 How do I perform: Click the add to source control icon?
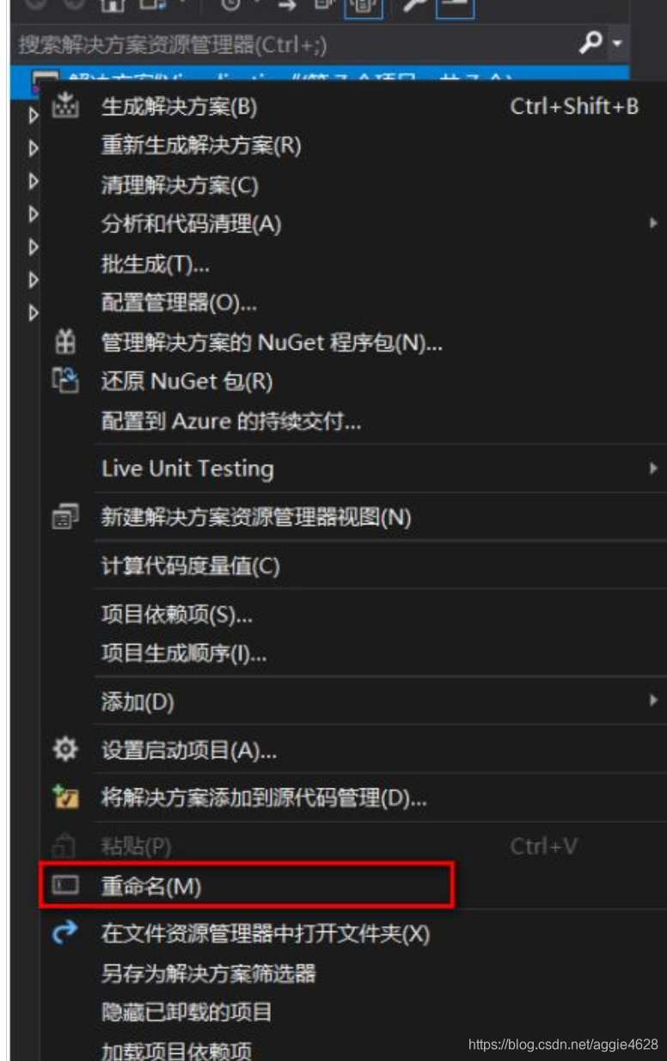tap(65, 797)
